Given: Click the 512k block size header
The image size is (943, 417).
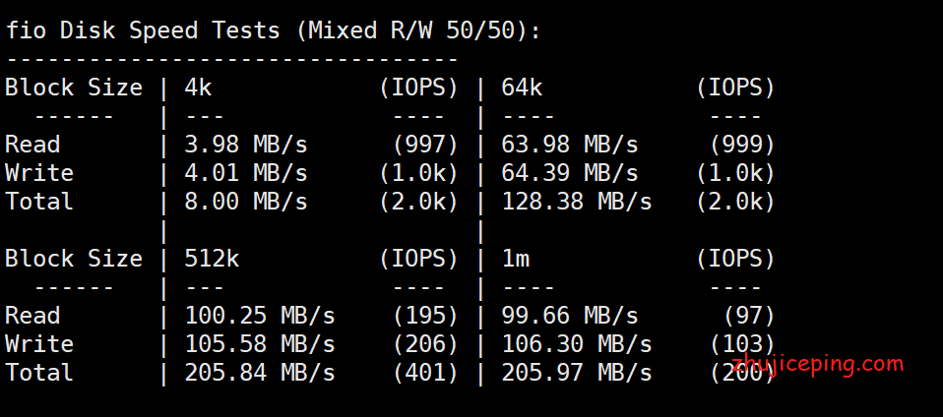Looking at the screenshot, I should click(212, 259).
